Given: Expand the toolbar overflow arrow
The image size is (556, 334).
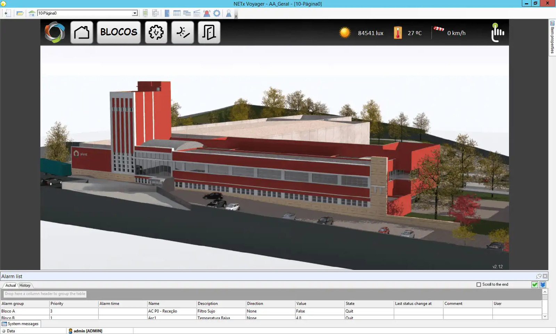Looking at the screenshot, I should [x=236, y=16].
